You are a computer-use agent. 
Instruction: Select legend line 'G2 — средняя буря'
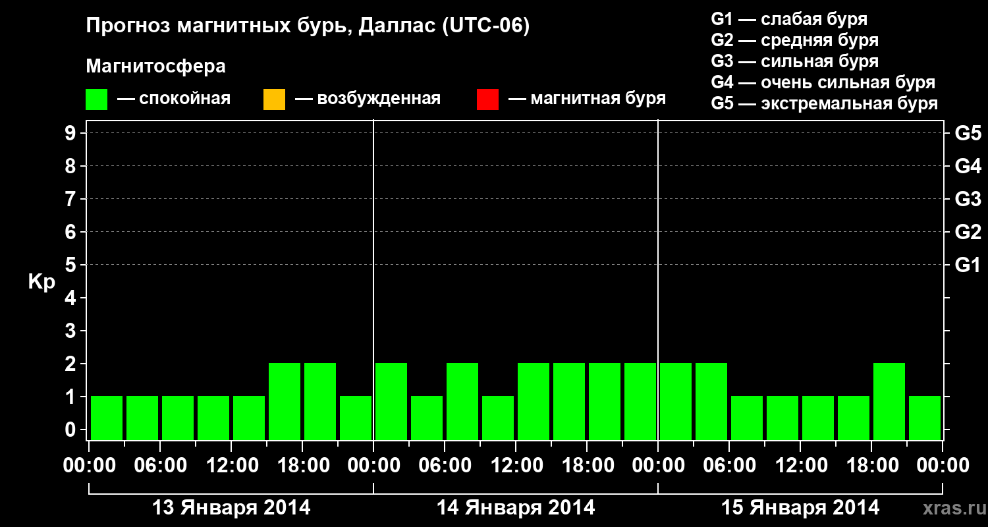pyautogui.click(x=794, y=40)
